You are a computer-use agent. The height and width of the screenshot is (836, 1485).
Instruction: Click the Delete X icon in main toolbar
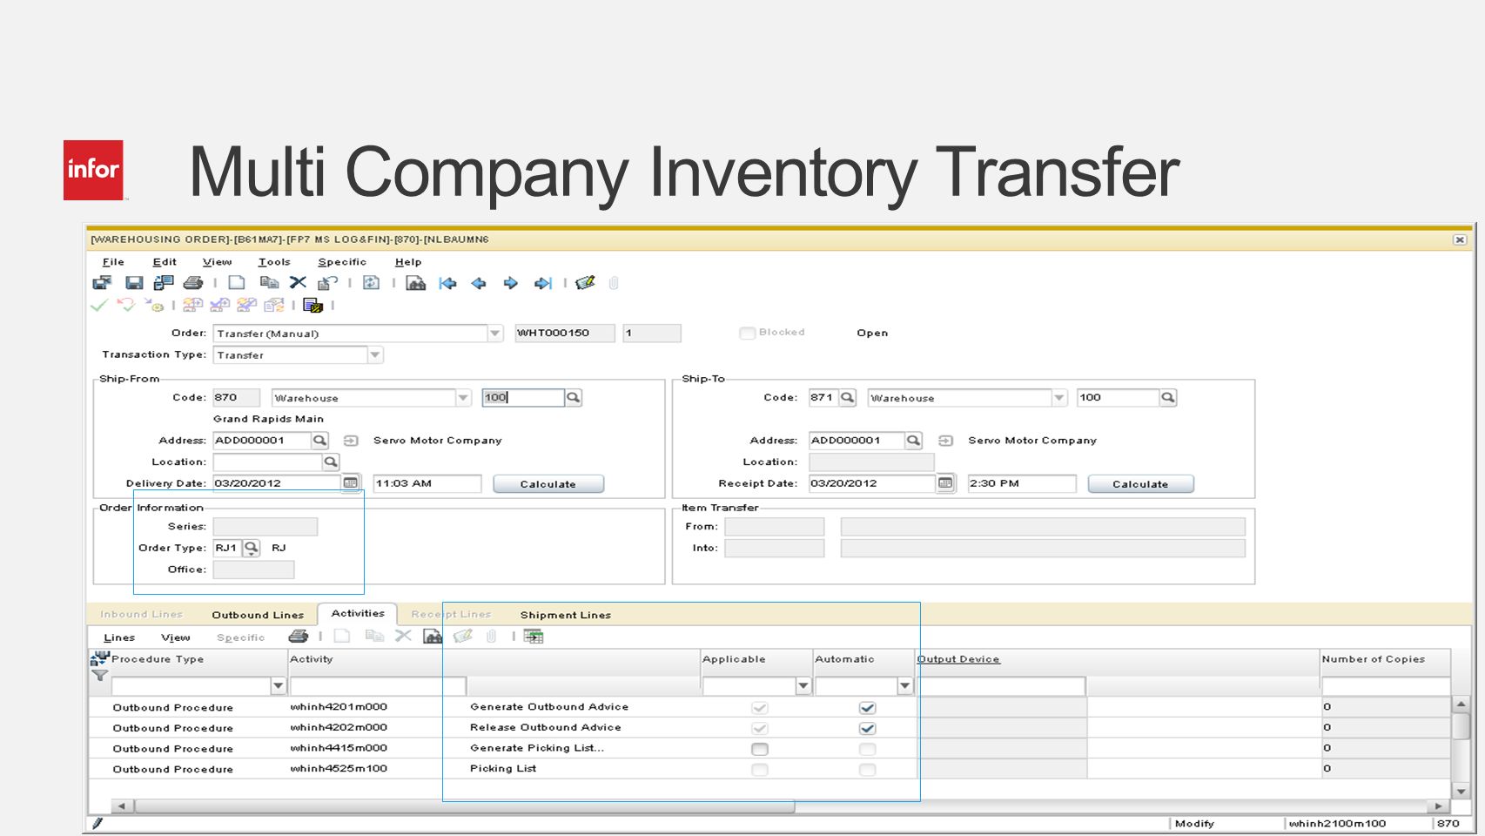click(x=298, y=282)
